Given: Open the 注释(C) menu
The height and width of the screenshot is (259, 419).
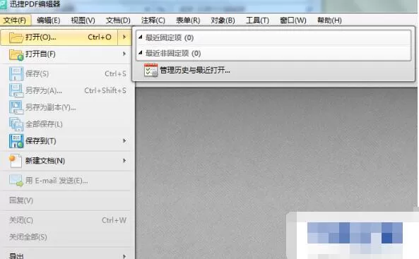Looking at the screenshot, I should (x=153, y=20).
